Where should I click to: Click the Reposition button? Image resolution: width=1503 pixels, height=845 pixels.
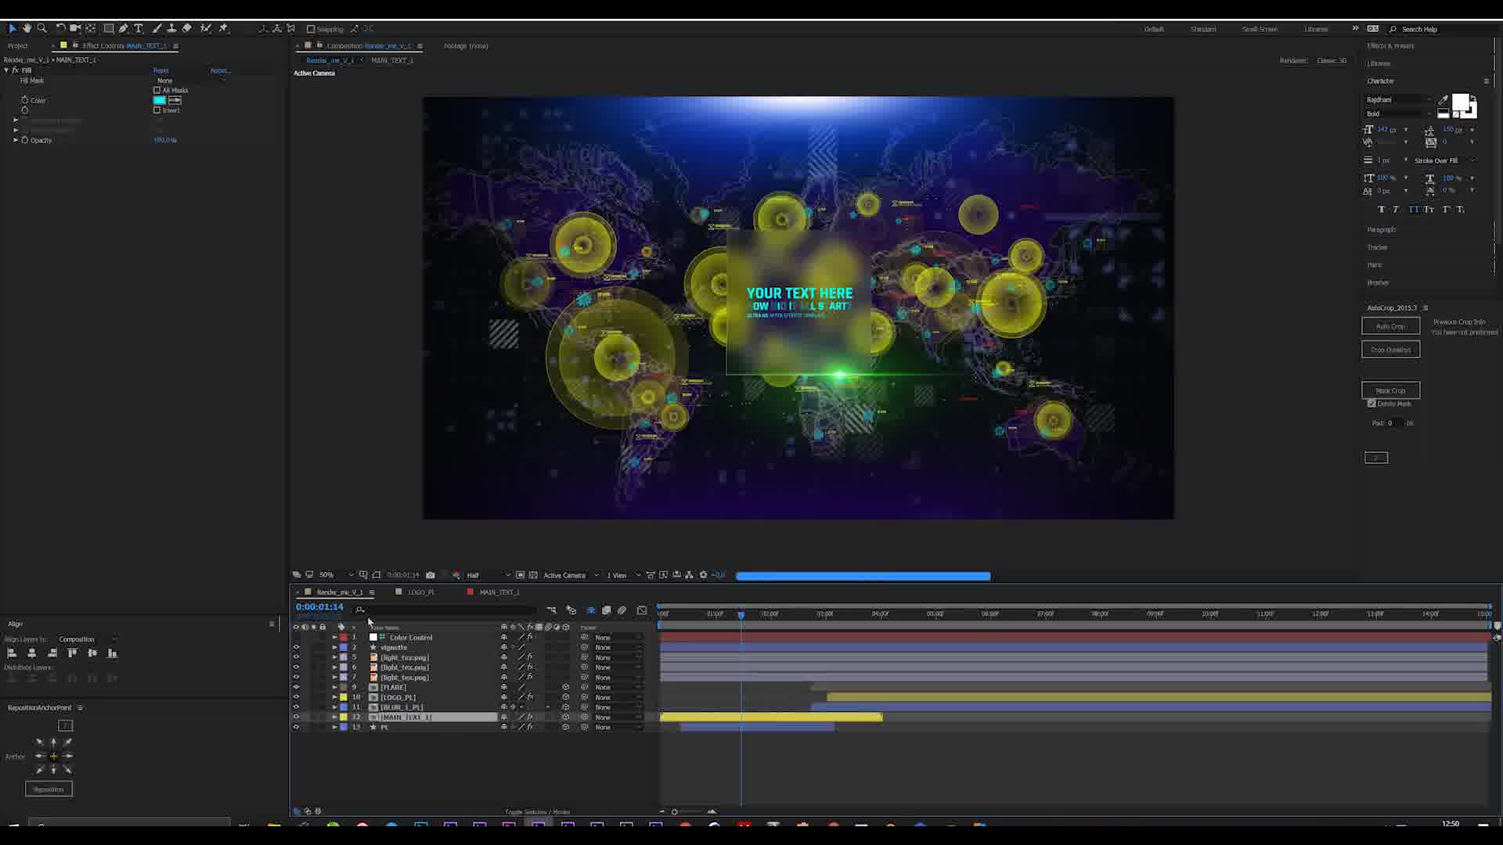[x=49, y=789]
